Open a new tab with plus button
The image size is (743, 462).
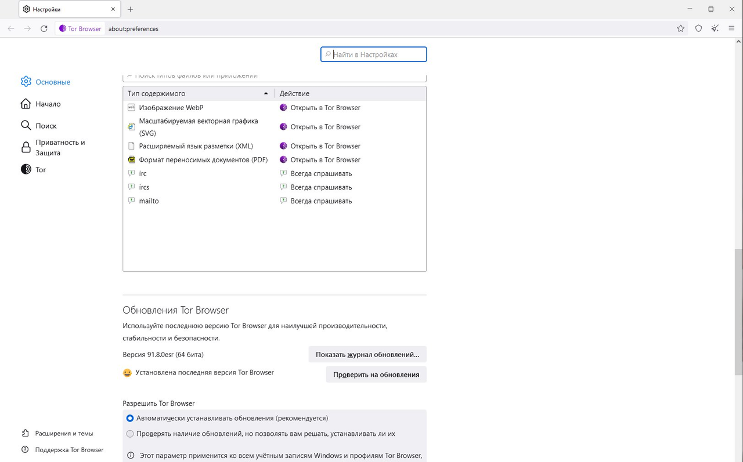130,9
